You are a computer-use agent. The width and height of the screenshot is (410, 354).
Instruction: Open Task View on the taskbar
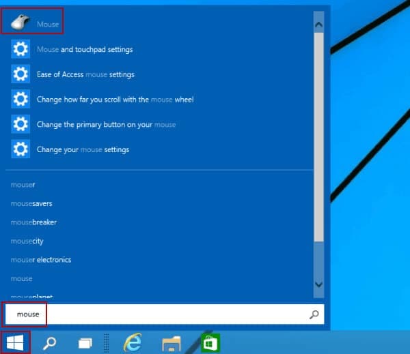click(85, 343)
